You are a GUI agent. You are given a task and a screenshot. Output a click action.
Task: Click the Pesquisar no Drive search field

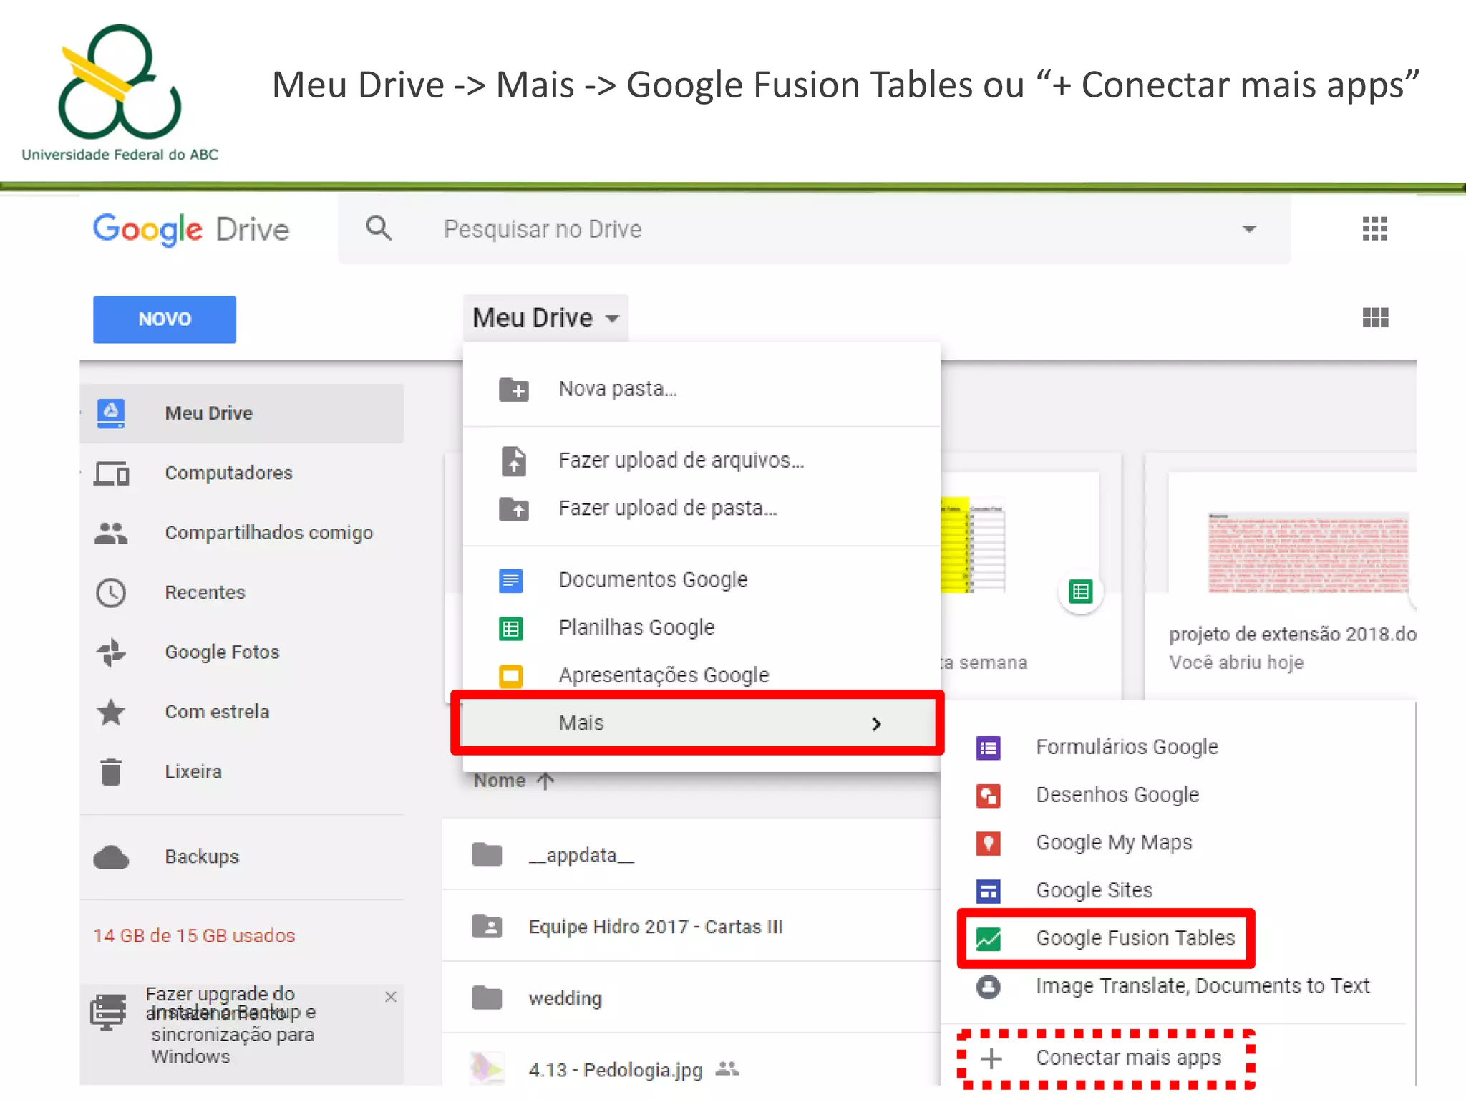coord(815,229)
